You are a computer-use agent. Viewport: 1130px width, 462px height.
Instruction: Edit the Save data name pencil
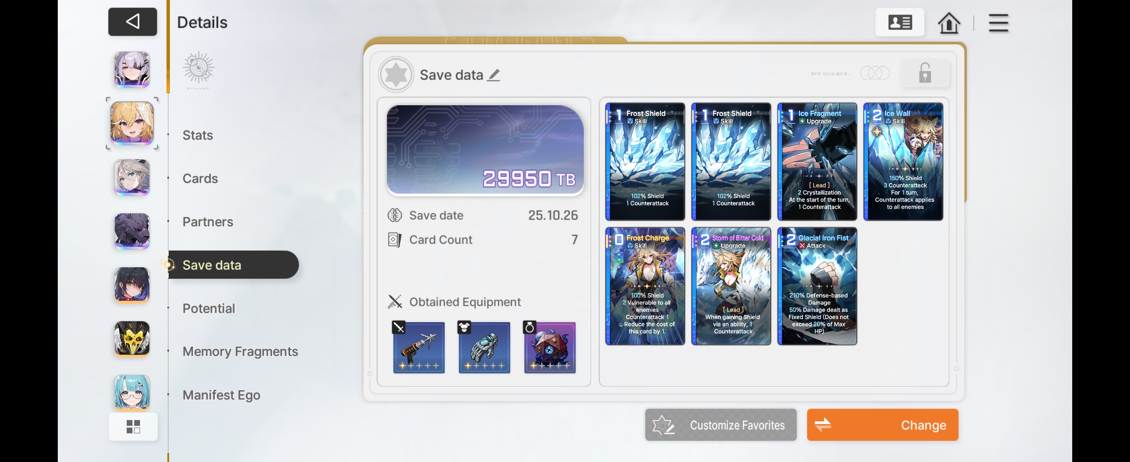494,75
